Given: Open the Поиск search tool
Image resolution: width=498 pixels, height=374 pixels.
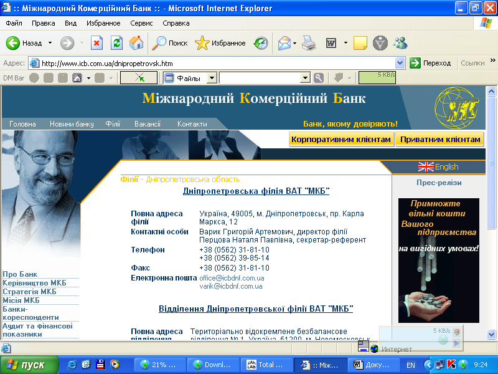Looking at the screenshot, I should (x=169, y=43).
